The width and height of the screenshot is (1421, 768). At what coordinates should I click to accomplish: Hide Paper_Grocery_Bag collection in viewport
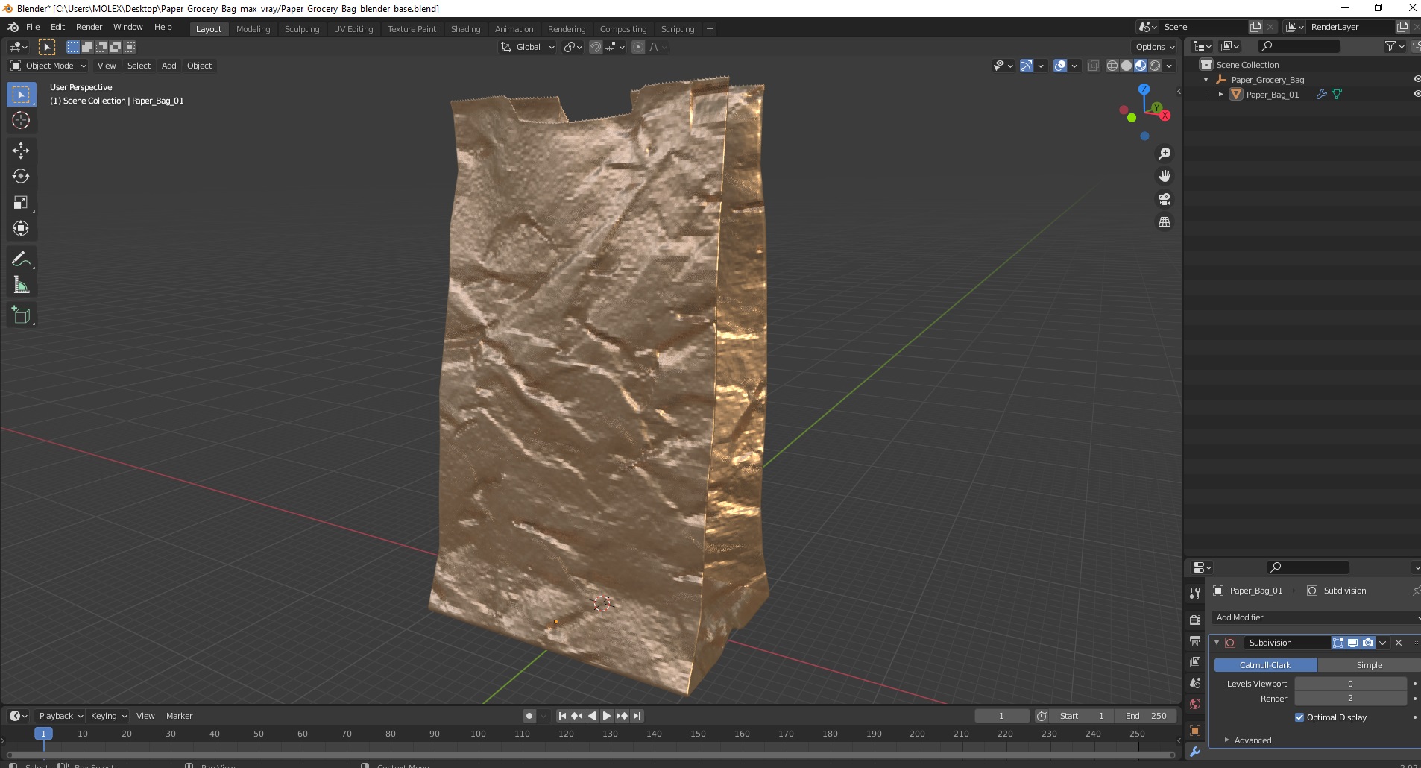(x=1416, y=79)
